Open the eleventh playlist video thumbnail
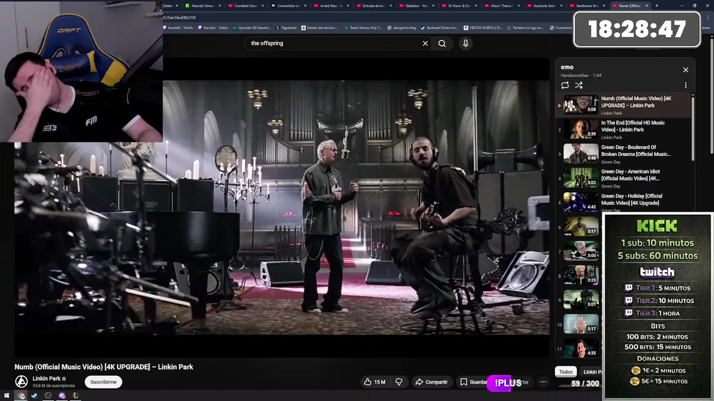This screenshot has width=714, height=401. point(581,349)
